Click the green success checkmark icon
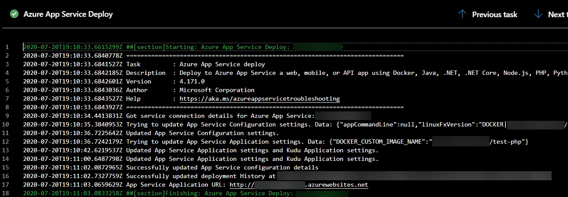This screenshot has height=197, width=568. (14, 14)
